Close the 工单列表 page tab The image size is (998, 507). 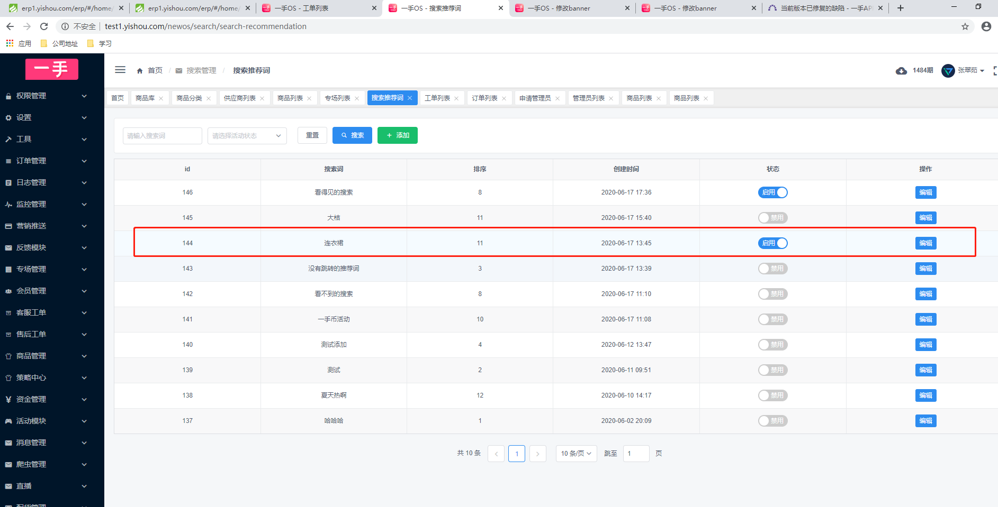tap(456, 98)
